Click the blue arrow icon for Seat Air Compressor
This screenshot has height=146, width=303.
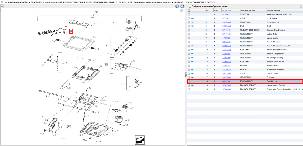coord(192,54)
